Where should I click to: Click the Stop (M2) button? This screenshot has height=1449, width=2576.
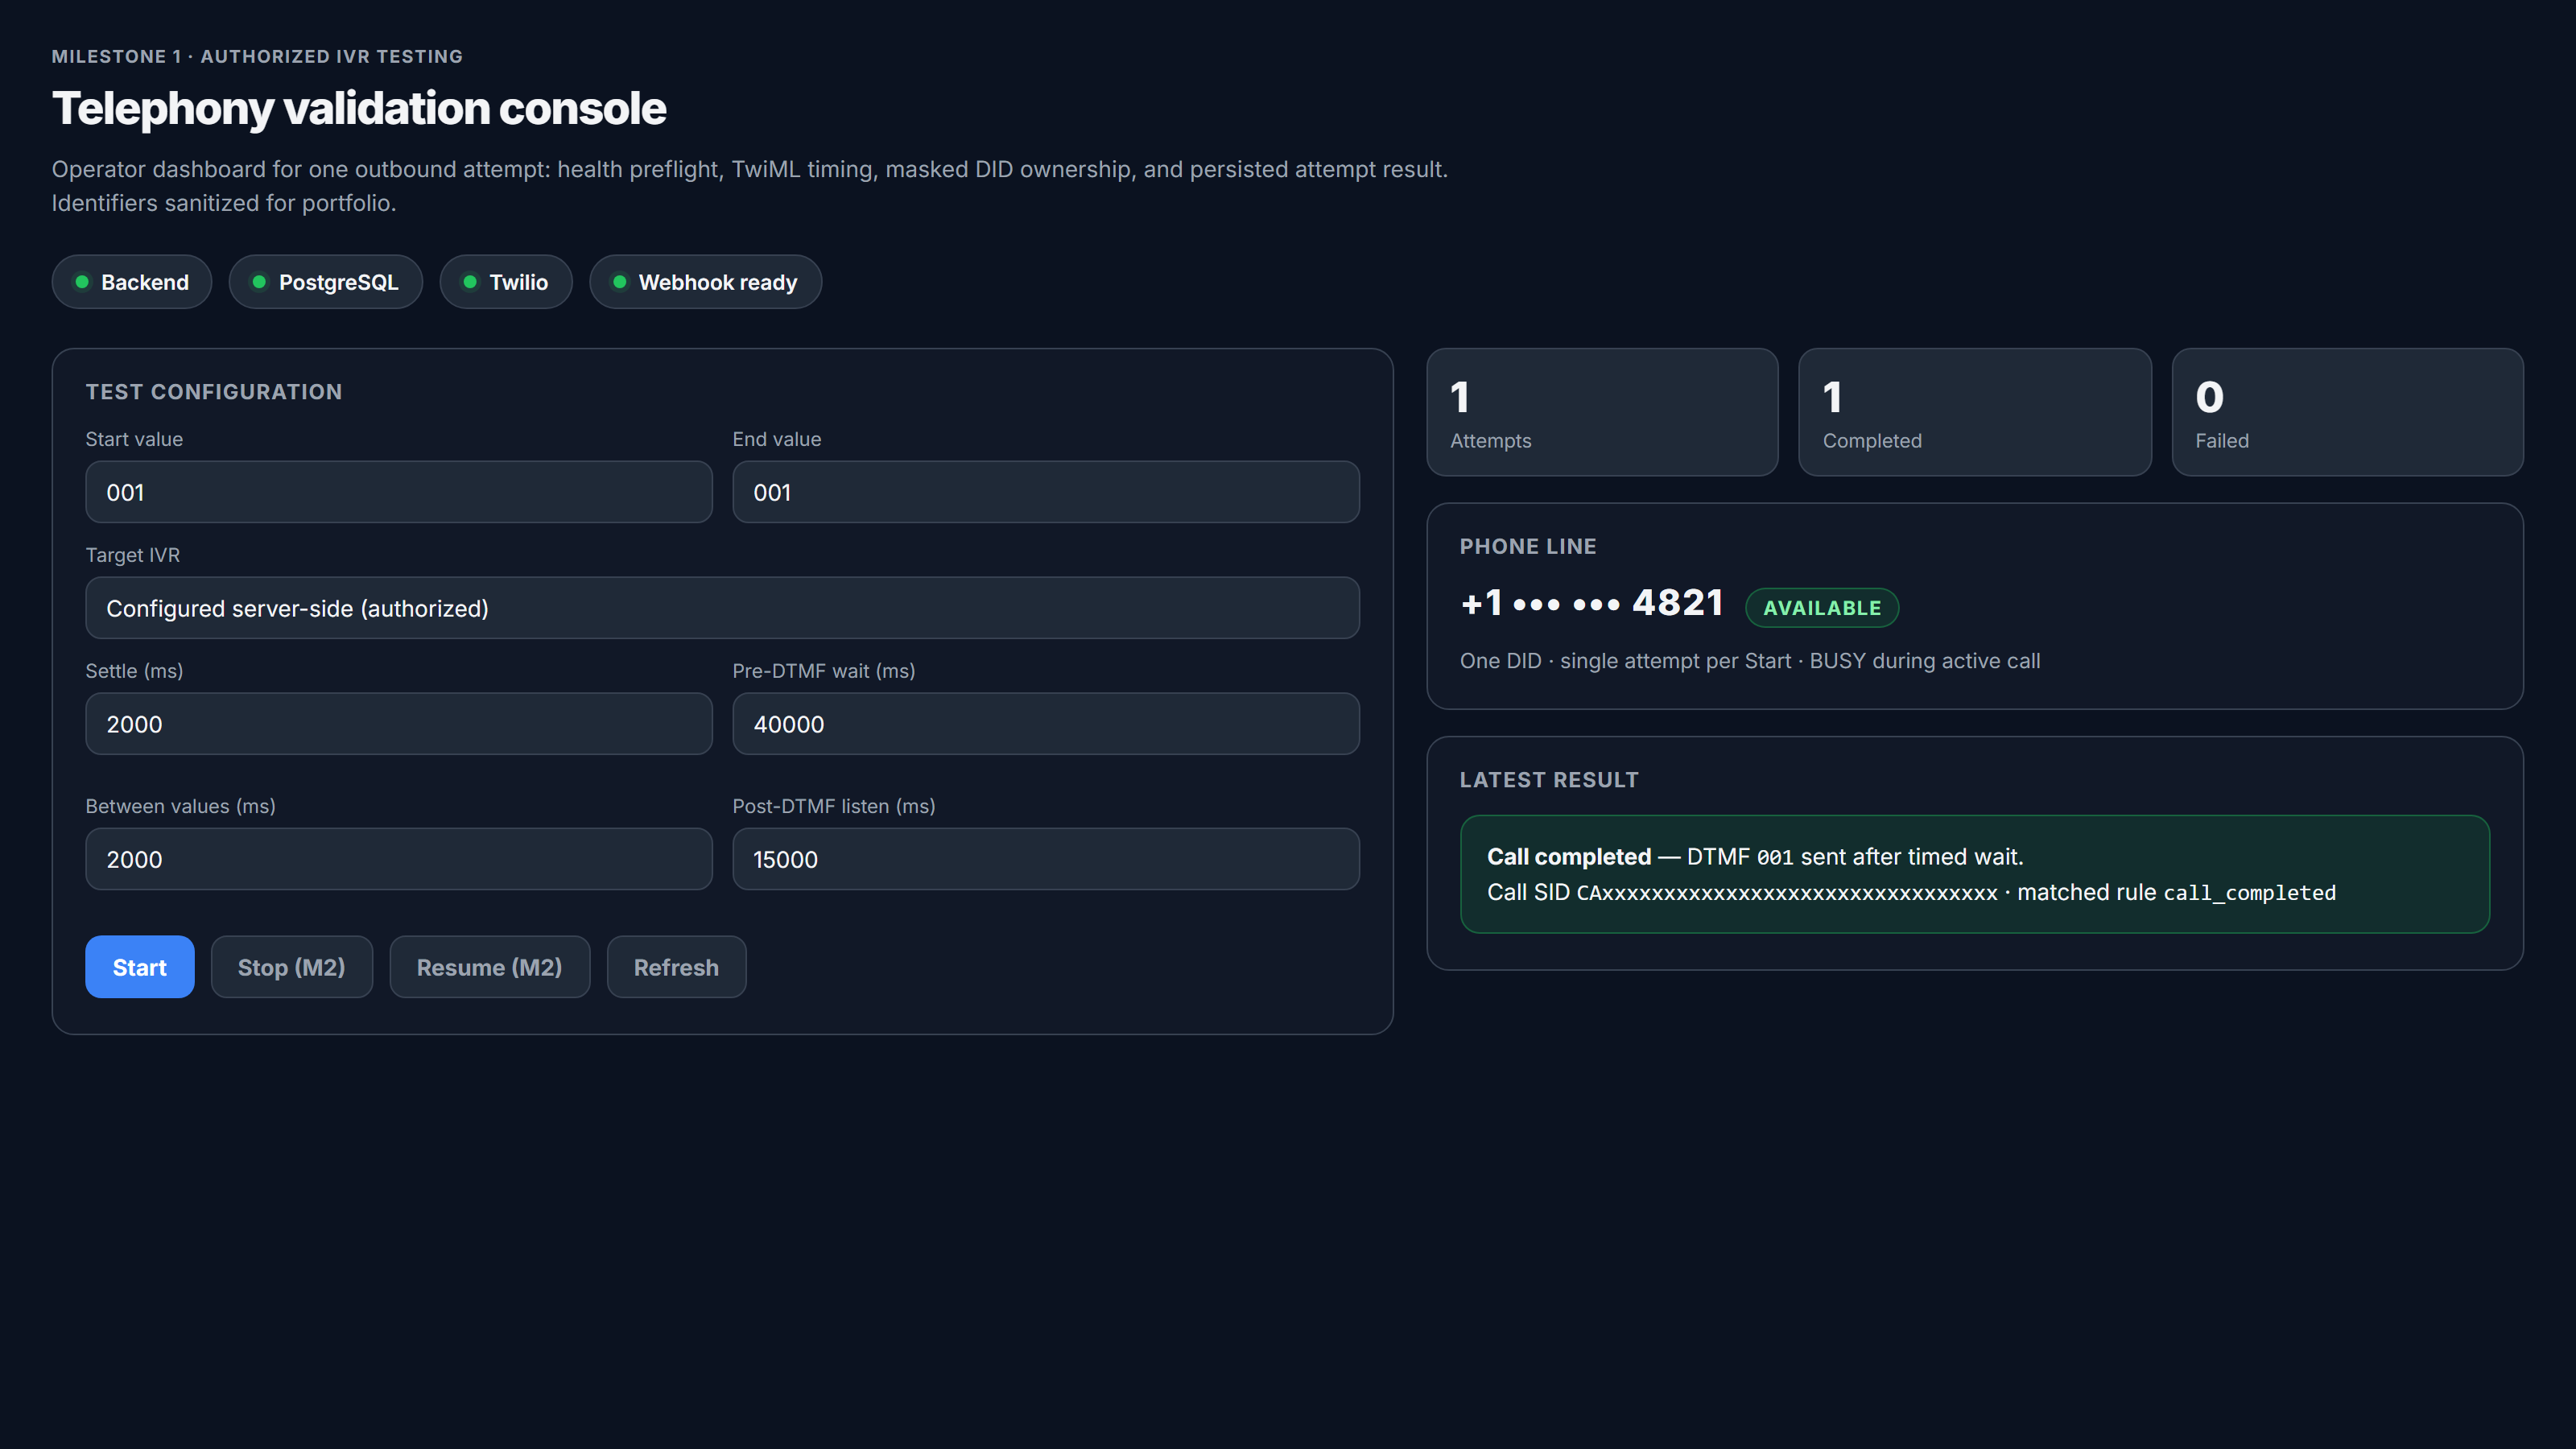(x=291, y=966)
